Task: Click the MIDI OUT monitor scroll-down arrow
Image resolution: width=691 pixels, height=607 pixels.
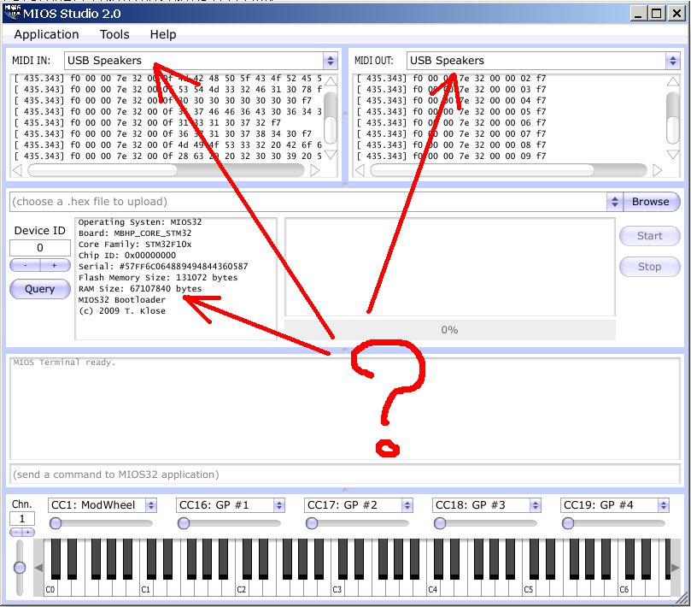Action: (x=673, y=155)
